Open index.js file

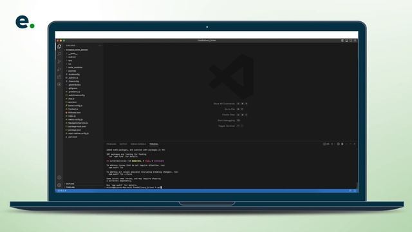click(x=71, y=116)
